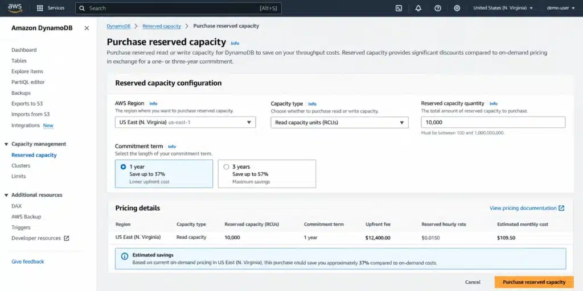Open Backups in the sidebar
The width and height of the screenshot is (583, 291).
coord(21,93)
